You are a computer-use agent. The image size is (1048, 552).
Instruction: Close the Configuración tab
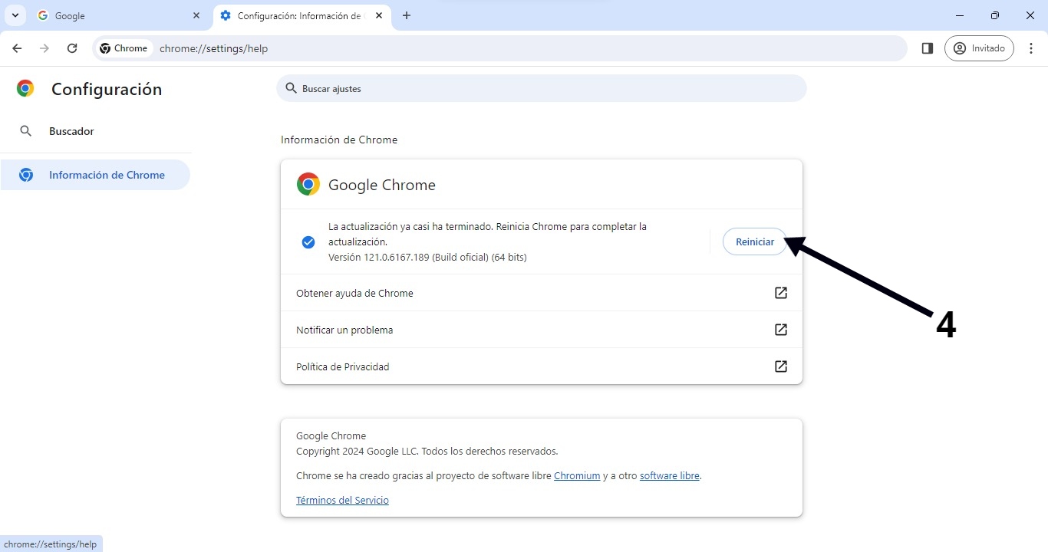point(379,15)
